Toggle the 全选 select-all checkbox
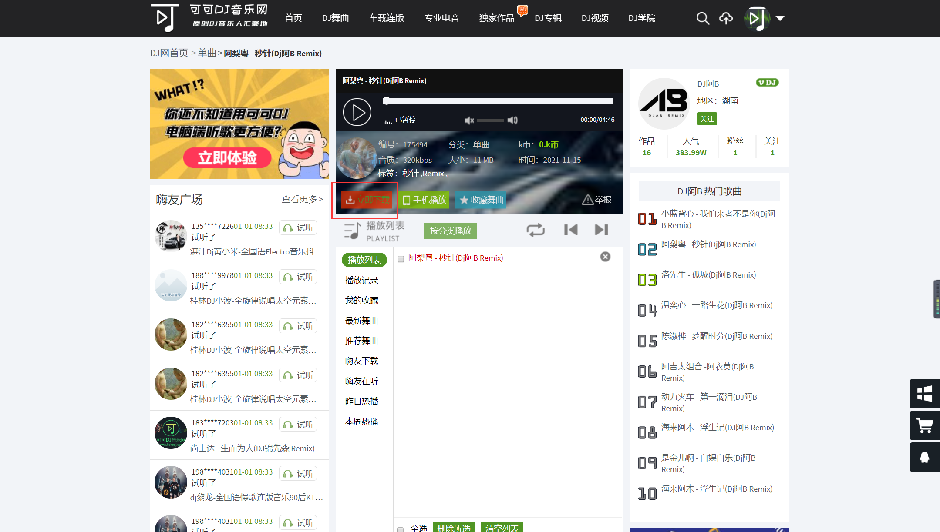The image size is (940, 532). (400, 529)
